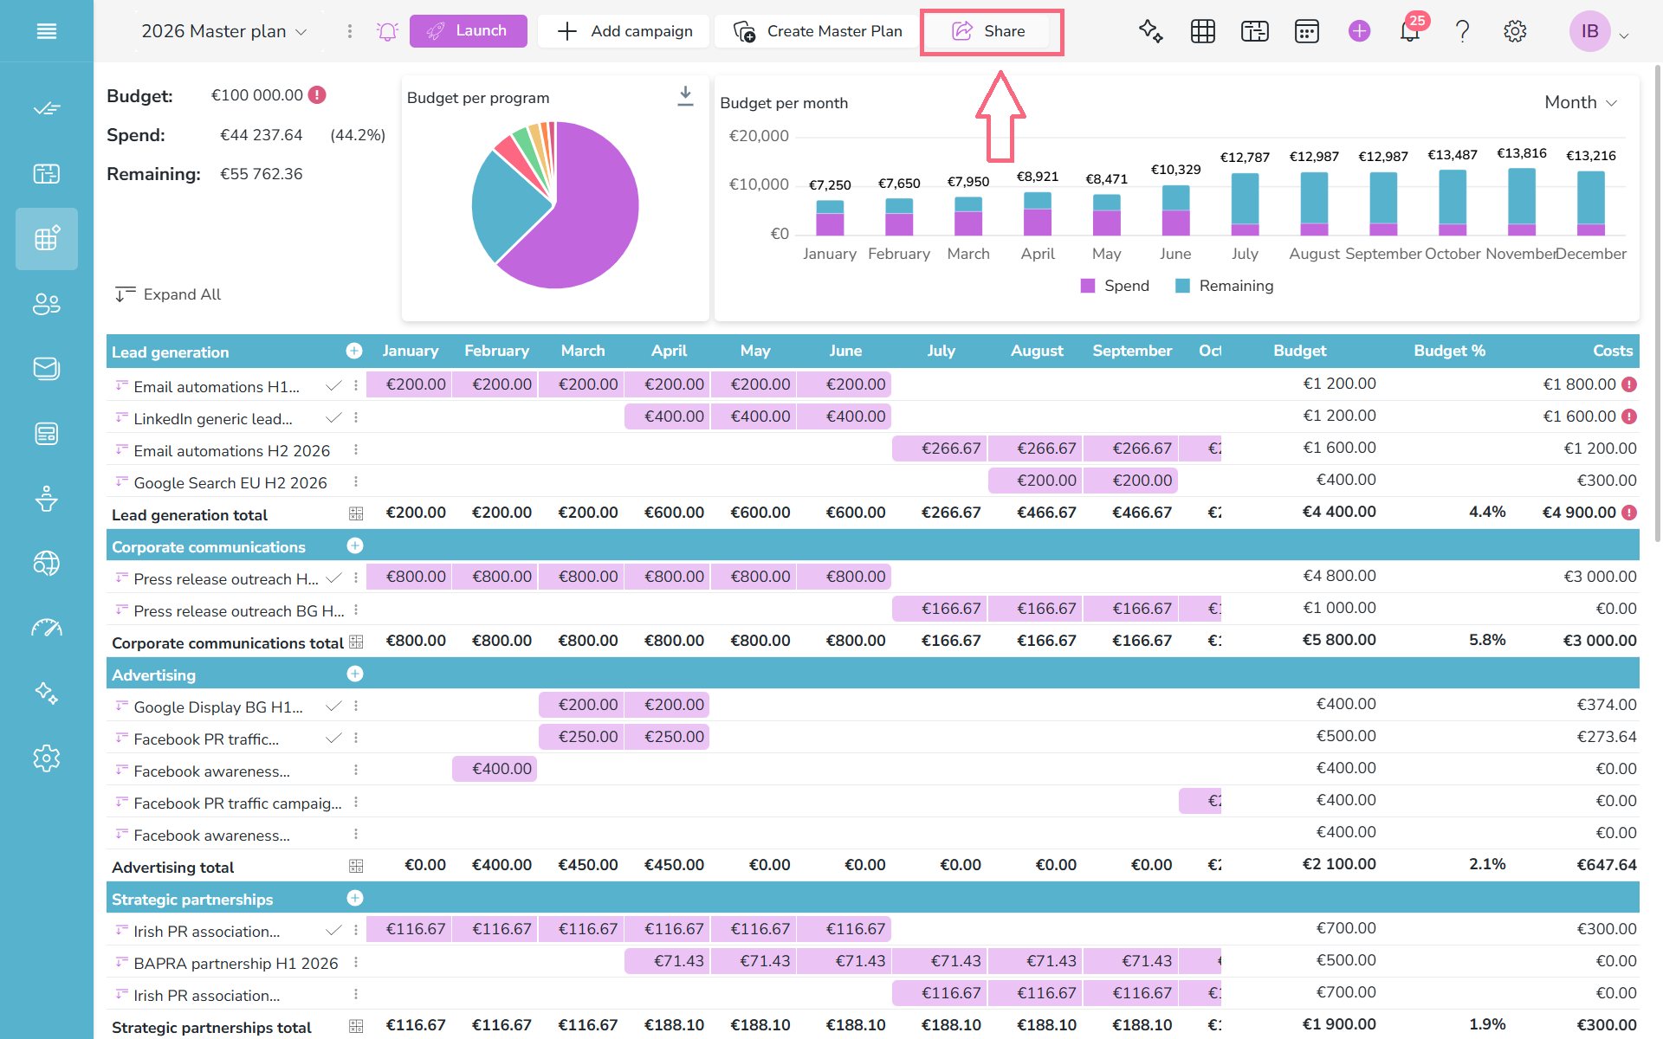Toggle checkmark on Email automations H1 row

click(333, 385)
